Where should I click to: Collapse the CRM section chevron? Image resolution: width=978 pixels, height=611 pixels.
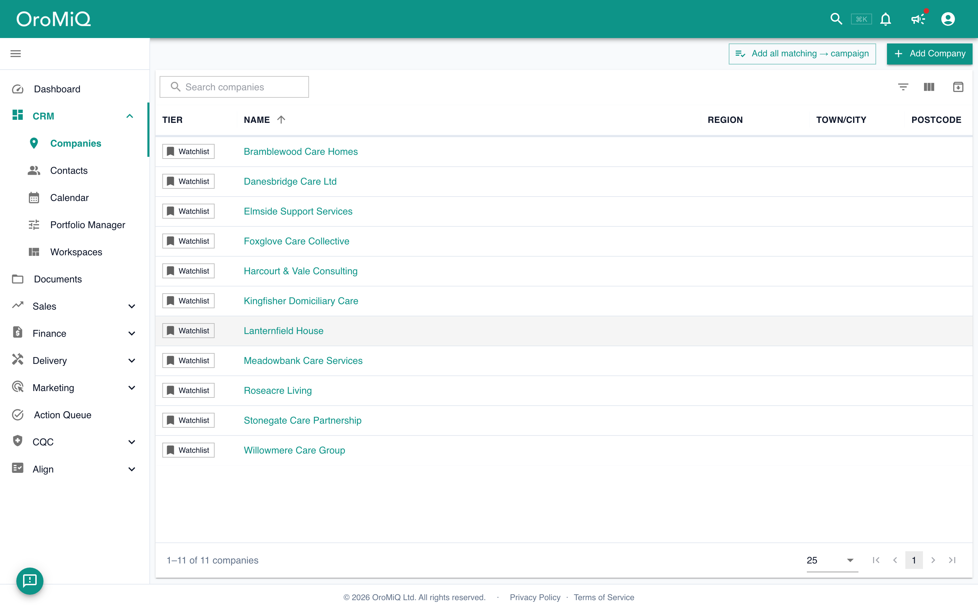point(130,116)
